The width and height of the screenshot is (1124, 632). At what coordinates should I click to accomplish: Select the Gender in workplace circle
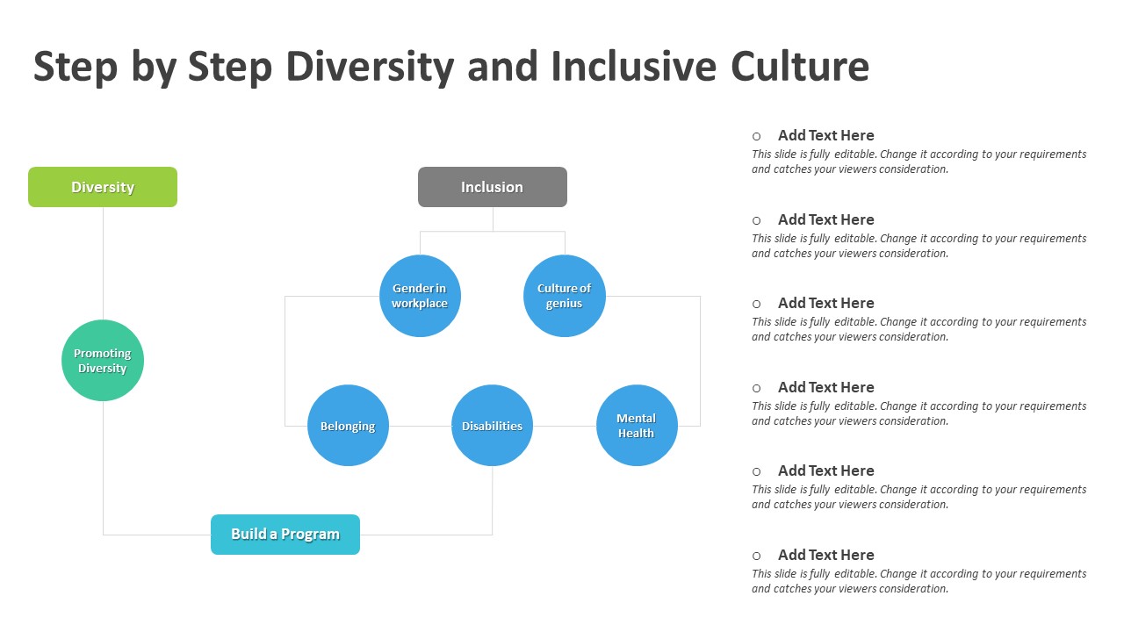click(420, 296)
